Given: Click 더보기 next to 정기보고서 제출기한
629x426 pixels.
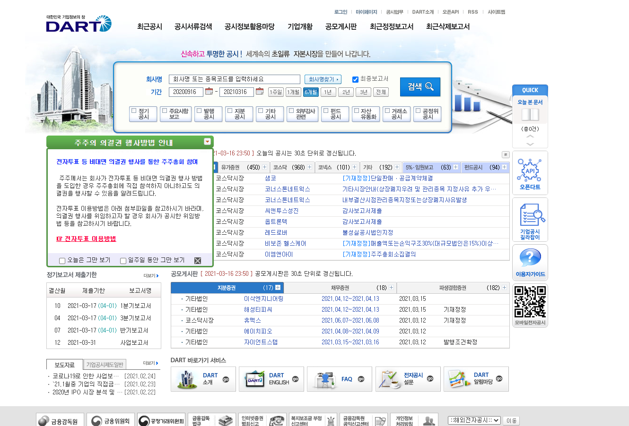Looking at the screenshot, I should 151,275.
